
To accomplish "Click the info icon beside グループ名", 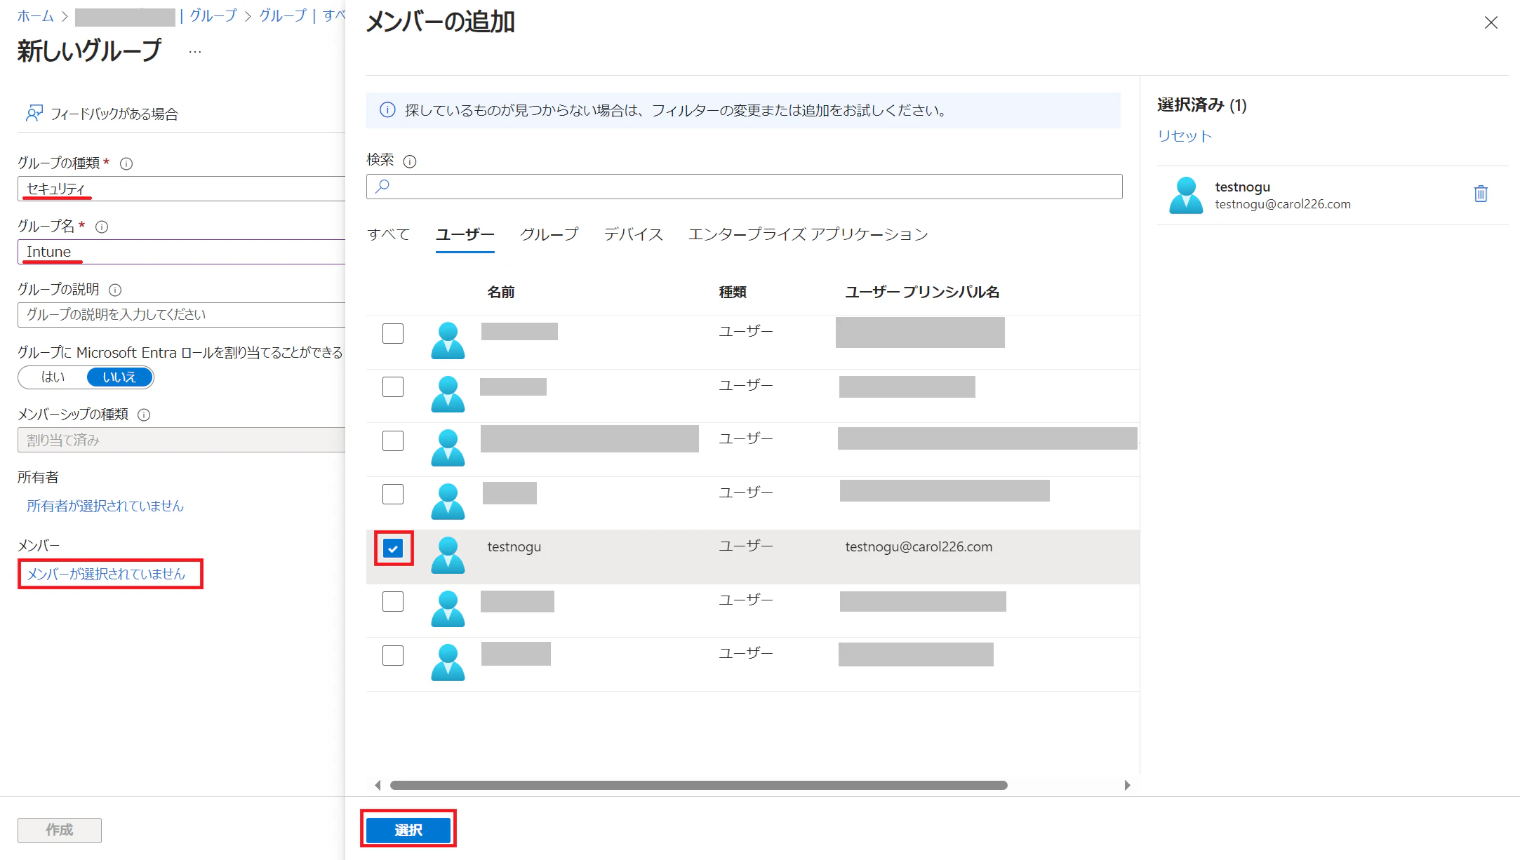I will [102, 227].
